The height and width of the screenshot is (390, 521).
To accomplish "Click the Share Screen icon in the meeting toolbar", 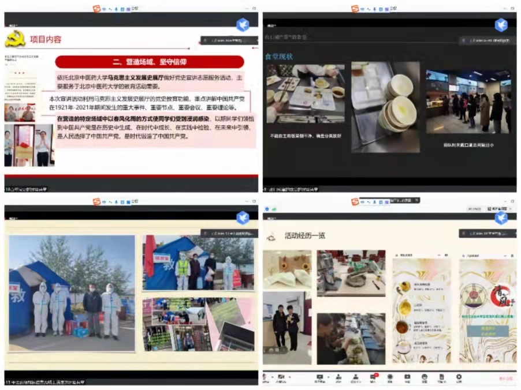I will pos(319,377).
